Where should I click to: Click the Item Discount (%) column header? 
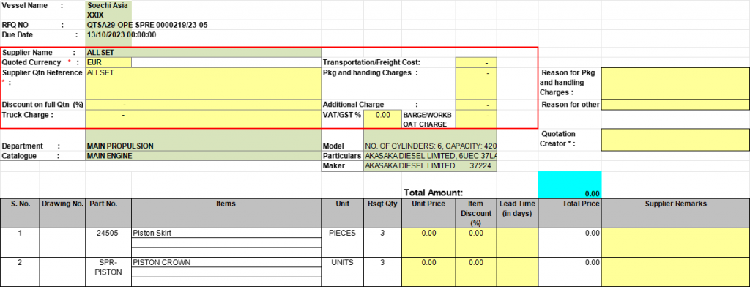[x=476, y=213]
